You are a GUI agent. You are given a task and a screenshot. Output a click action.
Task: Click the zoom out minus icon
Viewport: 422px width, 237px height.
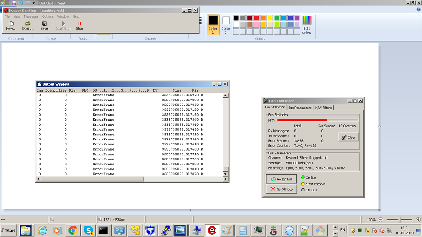[381, 220]
